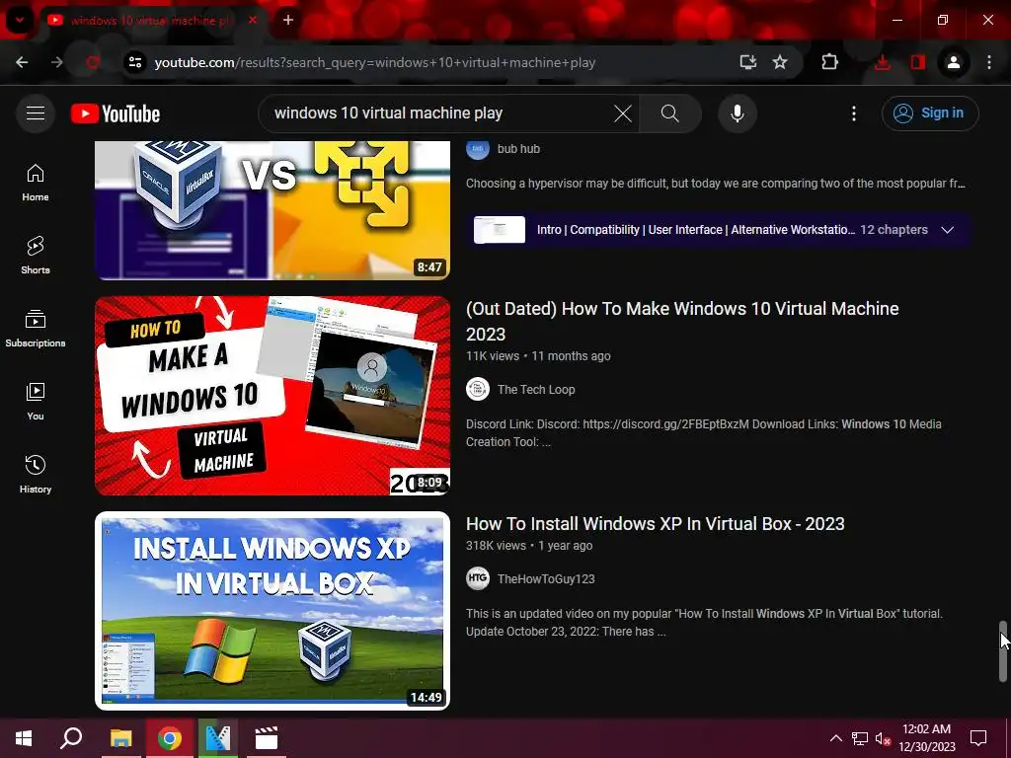Start voice search with microphone

(x=737, y=114)
